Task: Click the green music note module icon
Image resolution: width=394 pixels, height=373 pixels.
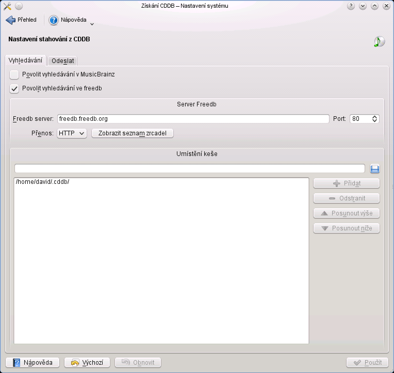Action: [379, 41]
